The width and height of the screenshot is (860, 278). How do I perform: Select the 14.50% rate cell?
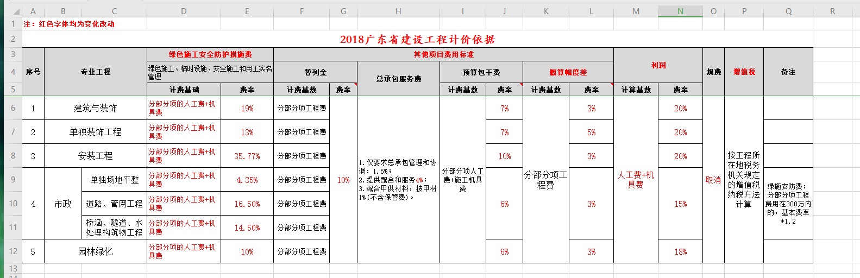[x=247, y=228]
